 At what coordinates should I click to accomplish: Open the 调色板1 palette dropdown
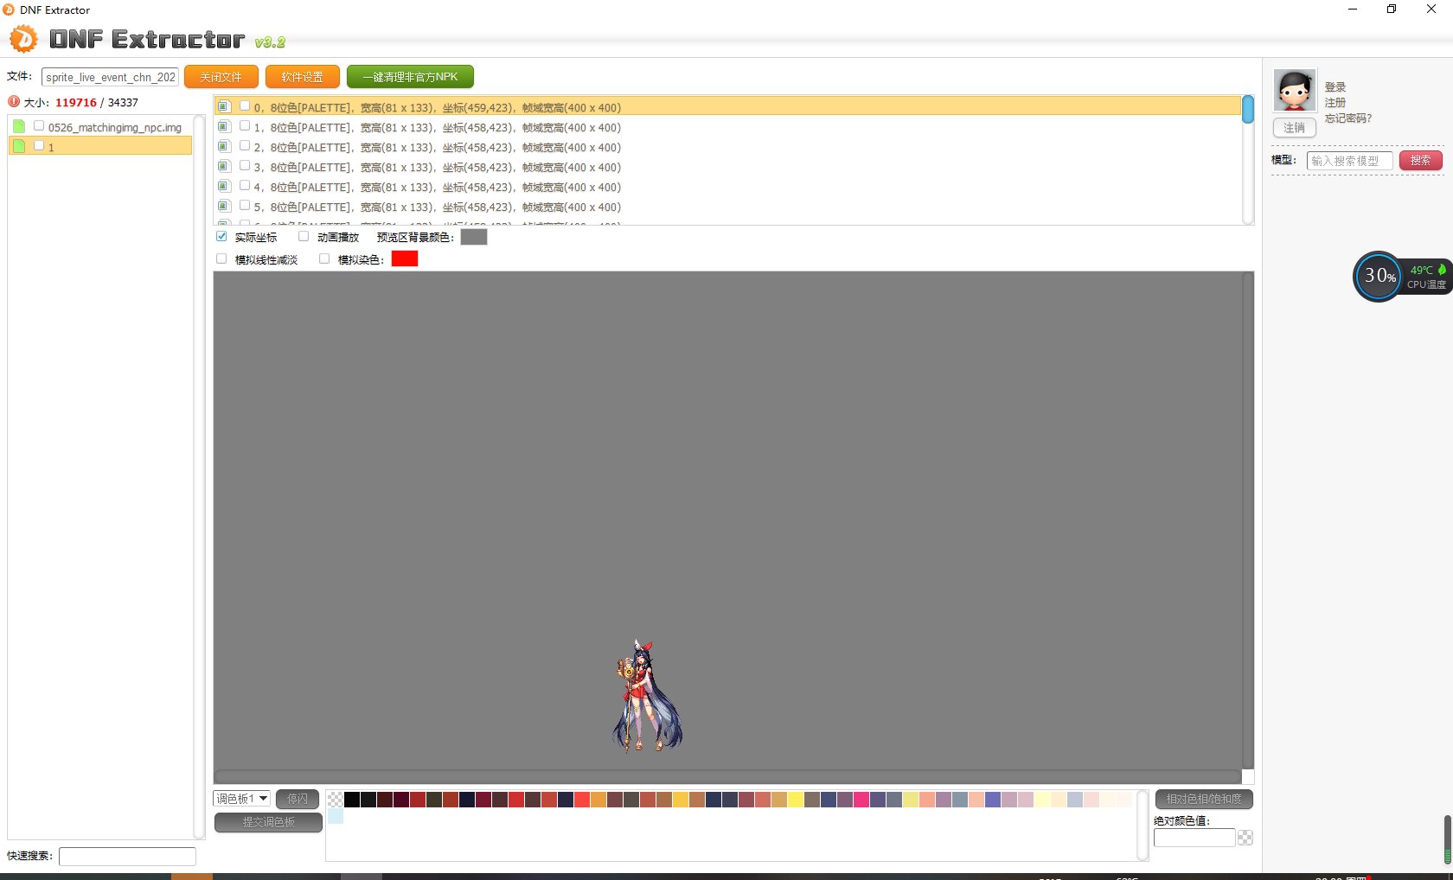(241, 799)
